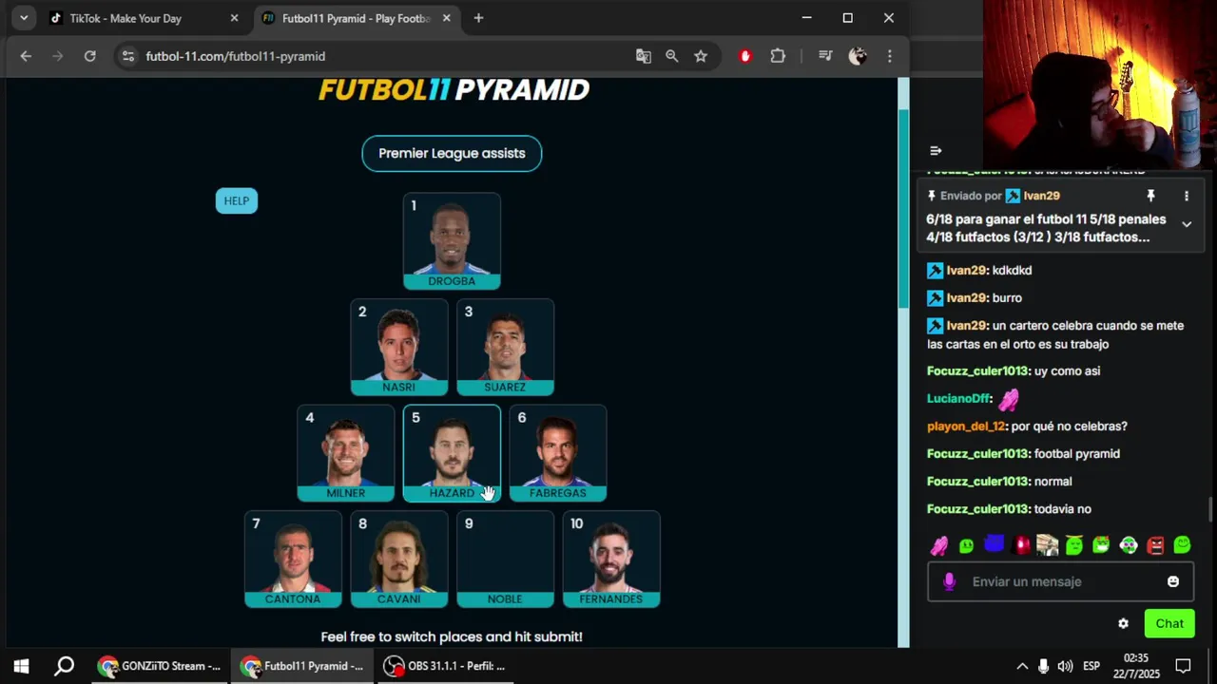Click username LucianoDff in chat
Image resolution: width=1217 pixels, height=684 pixels.
pyautogui.click(x=959, y=399)
